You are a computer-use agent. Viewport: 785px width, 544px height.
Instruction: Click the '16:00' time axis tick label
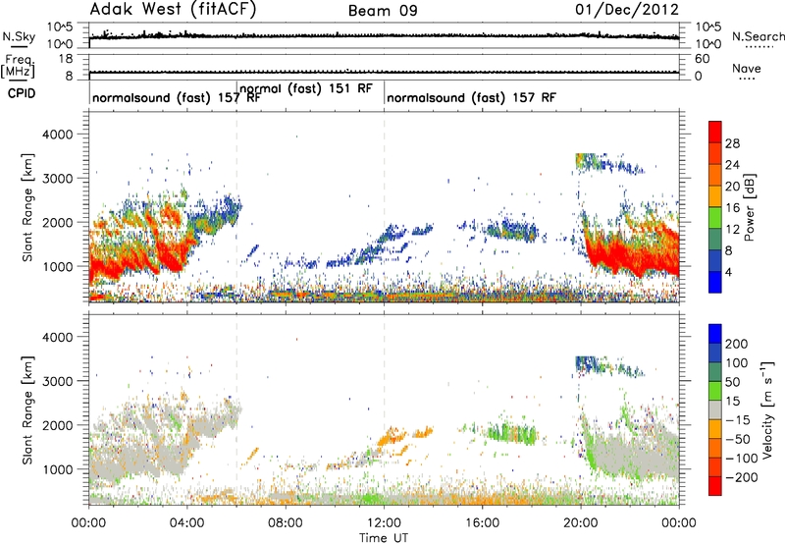tap(482, 523)
